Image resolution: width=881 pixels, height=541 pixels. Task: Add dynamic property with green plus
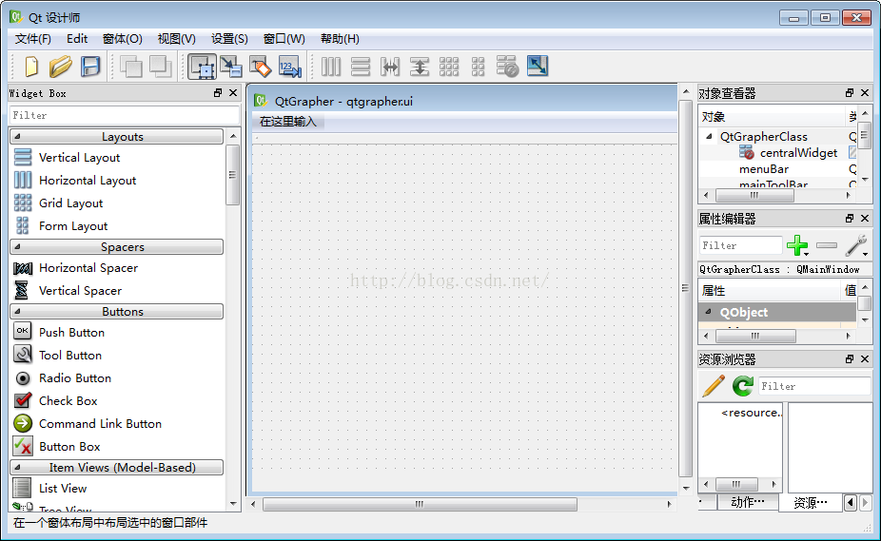pos(797,245)
